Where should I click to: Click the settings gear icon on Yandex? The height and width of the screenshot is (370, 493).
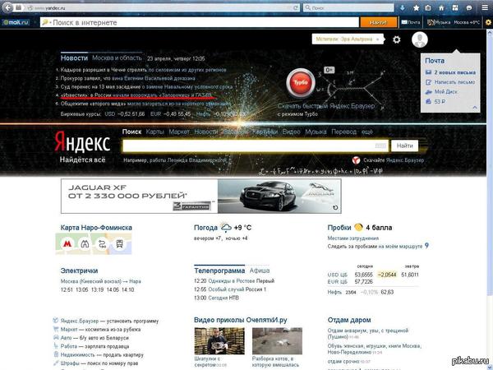click(x=397, y=39)
